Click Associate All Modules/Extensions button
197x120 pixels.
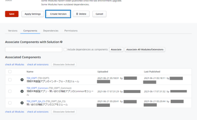tap(145, 50)
